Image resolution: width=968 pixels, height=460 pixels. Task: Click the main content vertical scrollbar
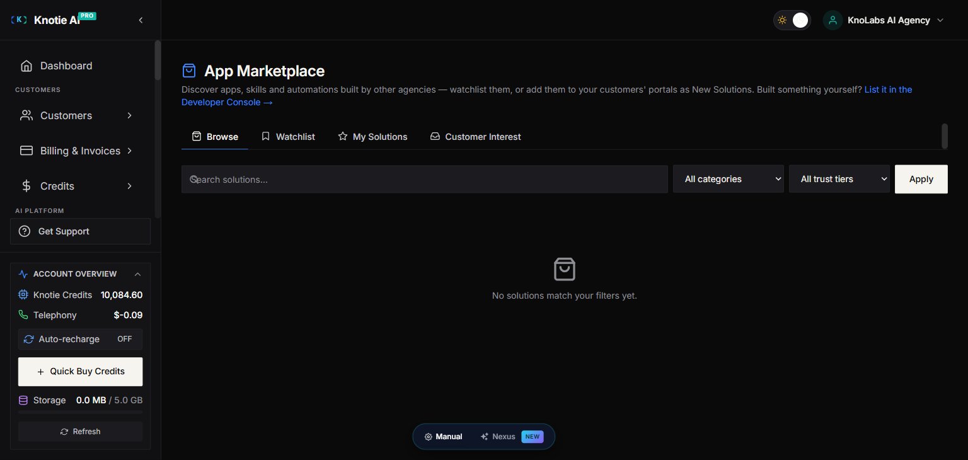click(x=944, y=136)
